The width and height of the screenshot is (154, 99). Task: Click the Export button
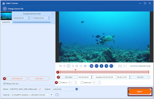pyautogui.click(x=140, y=92)
